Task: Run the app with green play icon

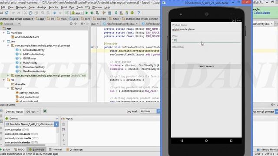Action: 87,13
